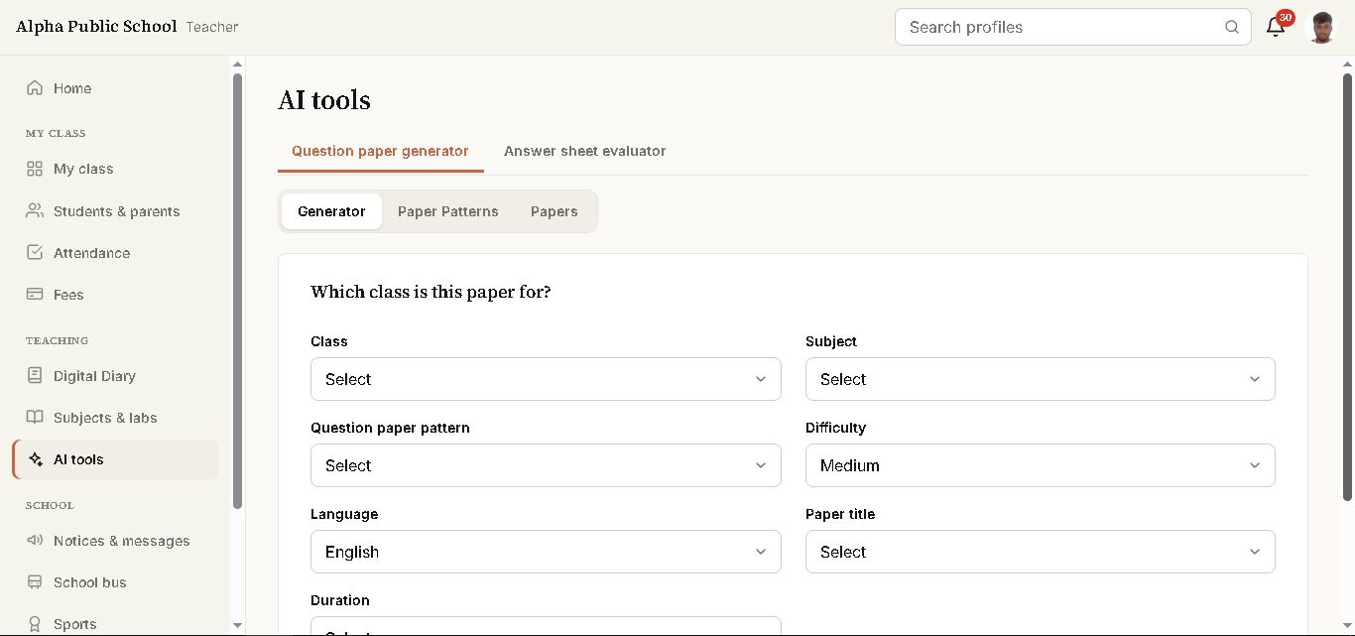The height and width of the screenshot is (636, 1355).
Task: Click the sidebar vertical scrollbar
Action: (237, 291)
